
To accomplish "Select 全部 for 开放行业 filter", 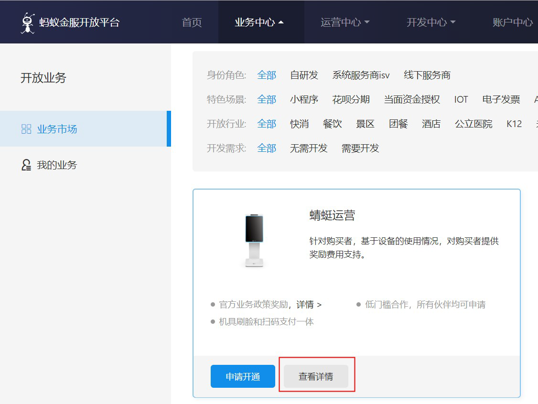I will click(267, 124).
